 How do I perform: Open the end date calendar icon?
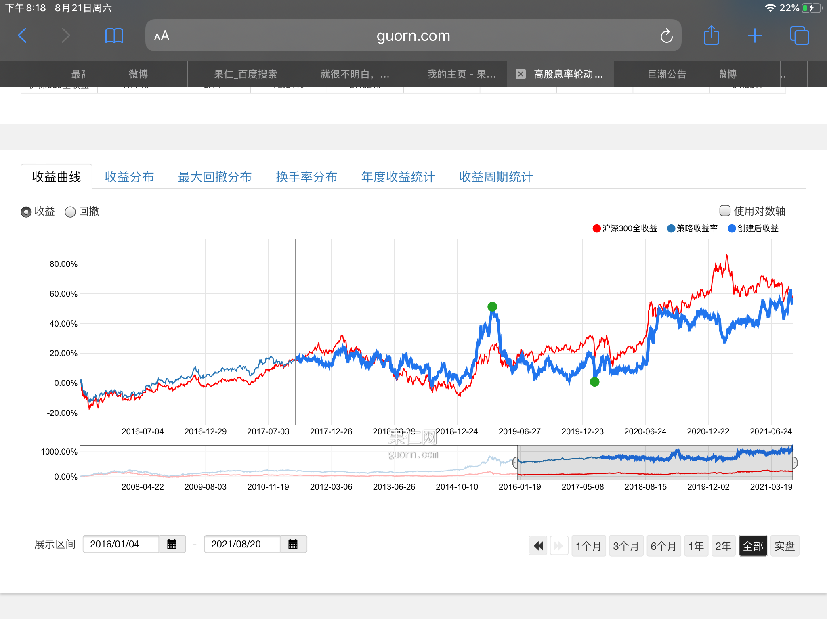[x=293, y=544]
